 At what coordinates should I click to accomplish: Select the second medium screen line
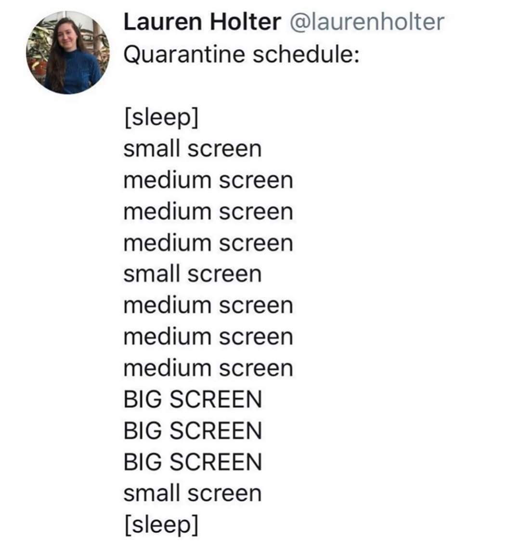[208, 212]
